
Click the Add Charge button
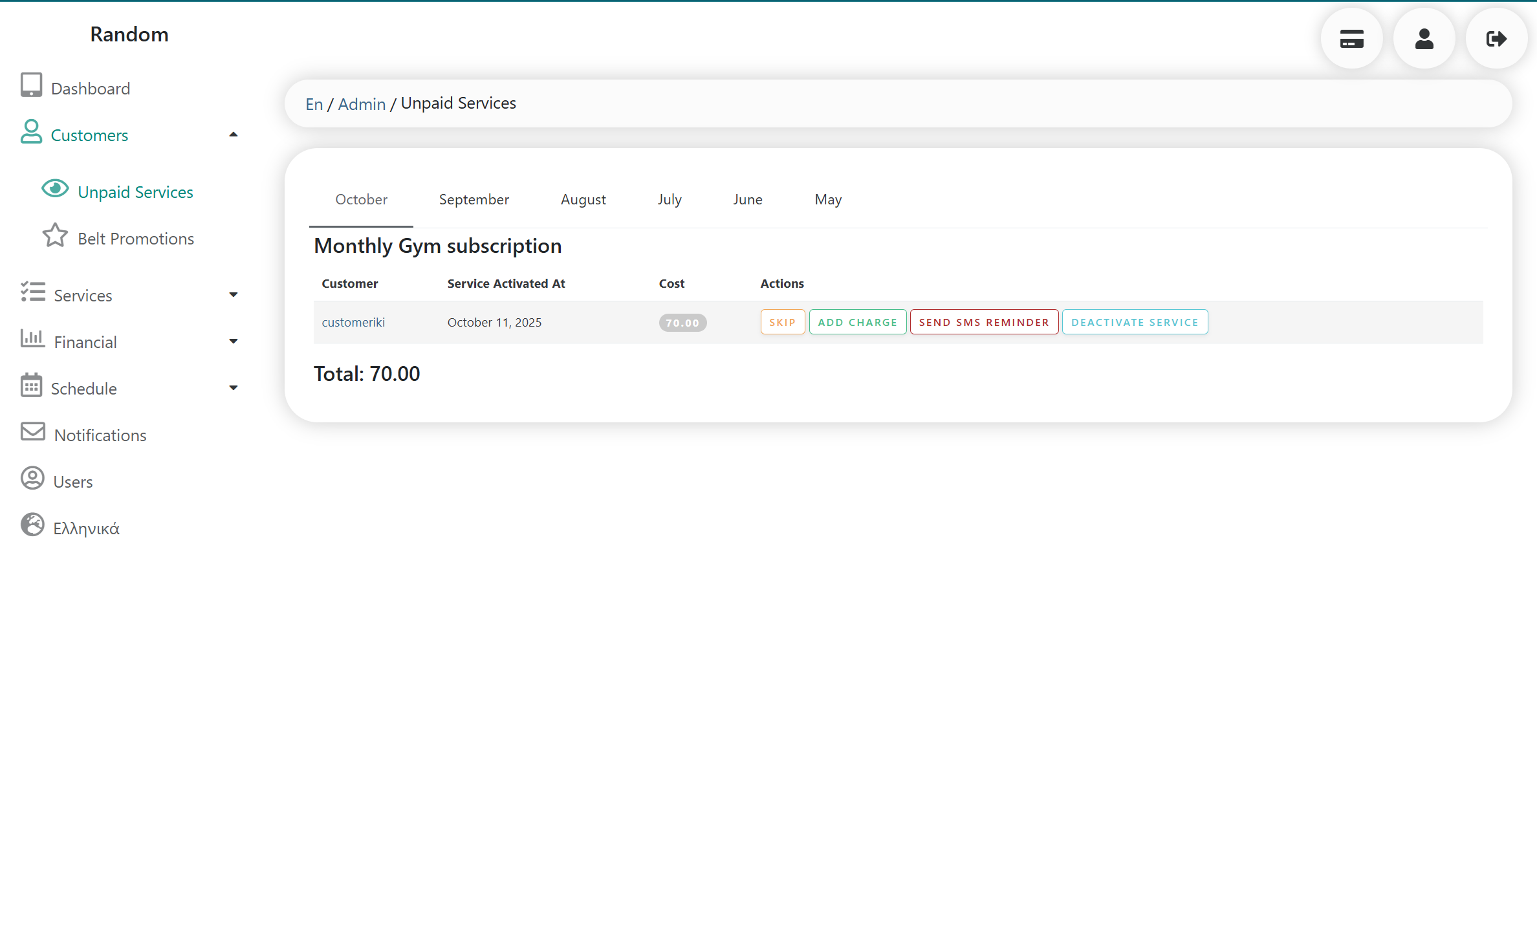click(857, 323)
